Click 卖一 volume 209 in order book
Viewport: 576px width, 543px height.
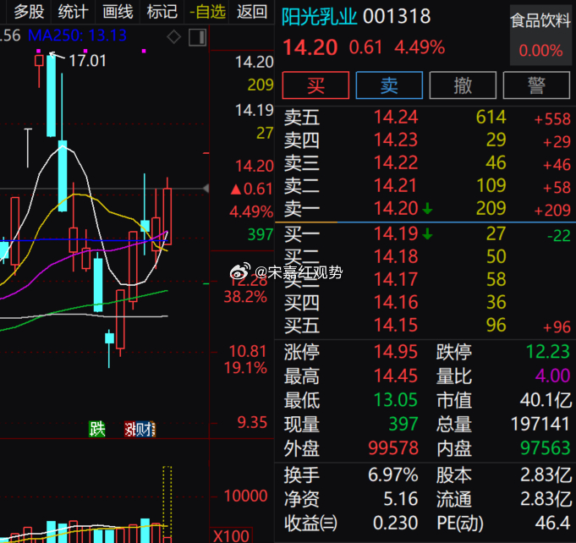491,208
